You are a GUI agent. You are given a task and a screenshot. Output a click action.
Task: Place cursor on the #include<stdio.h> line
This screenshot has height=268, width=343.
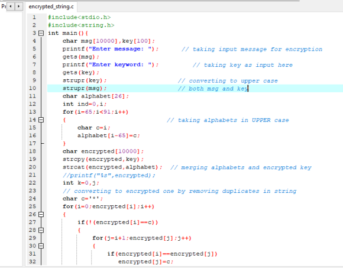pos(79,17)
